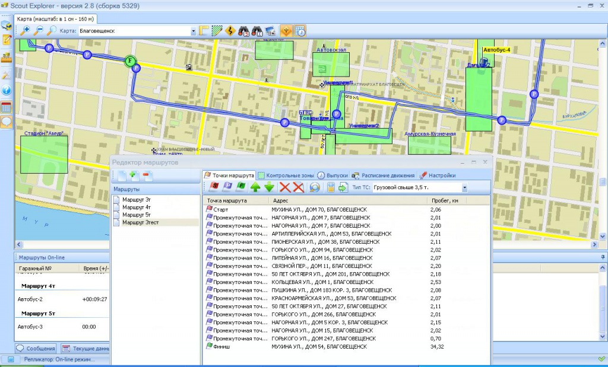Click the map's horizontal scrollbar right arrow
This screenshot has width=608, height=367.
(x=594, y=245)
